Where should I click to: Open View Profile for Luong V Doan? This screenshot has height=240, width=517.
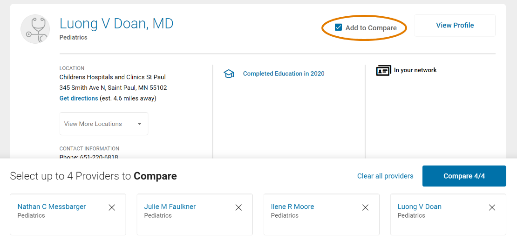455,26
